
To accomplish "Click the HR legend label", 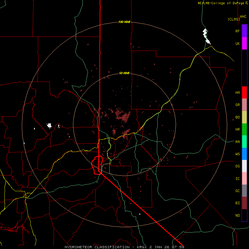I will (x=237, y=129).
